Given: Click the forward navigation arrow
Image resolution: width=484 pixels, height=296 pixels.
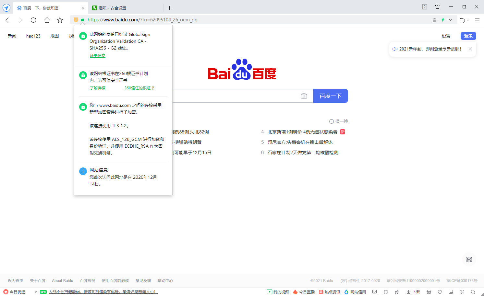Looking at the screenshot, I should click(20, 20).
